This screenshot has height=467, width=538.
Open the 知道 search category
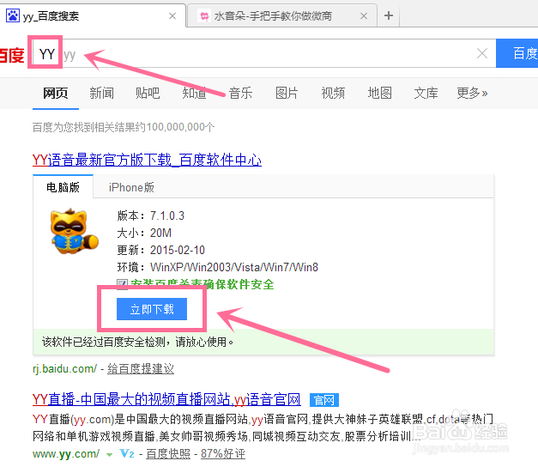click(194, 93)
